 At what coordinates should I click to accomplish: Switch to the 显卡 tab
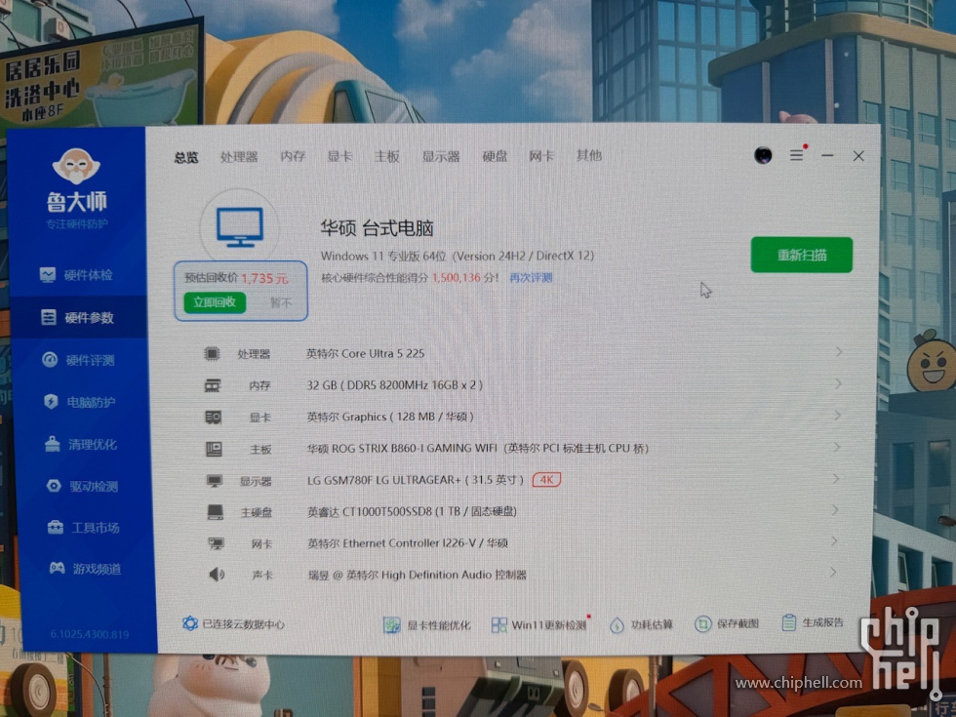[x=339, y=156]
